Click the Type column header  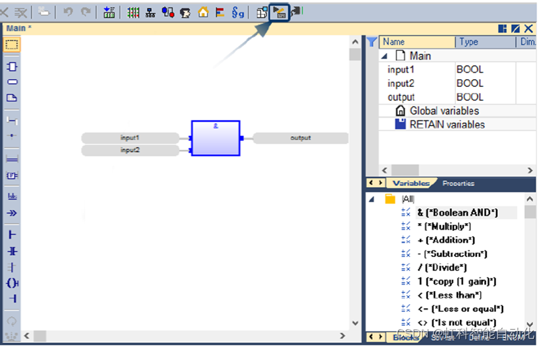(485, 42)
